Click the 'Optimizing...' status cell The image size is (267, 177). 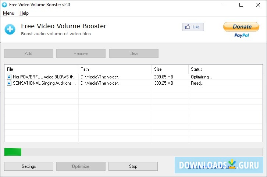(201, 77)
